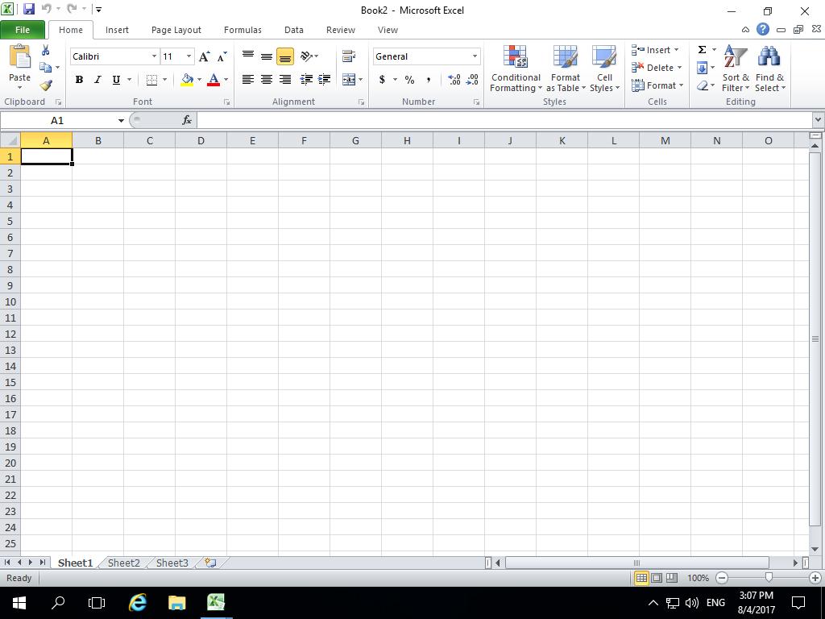Click the Insert cells button

pyautogui.click(x=655, y=50)
